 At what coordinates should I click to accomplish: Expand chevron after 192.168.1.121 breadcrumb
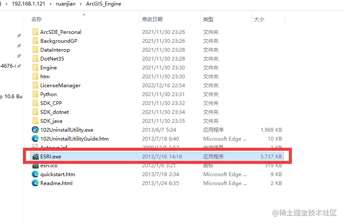[x=50, y=4]
